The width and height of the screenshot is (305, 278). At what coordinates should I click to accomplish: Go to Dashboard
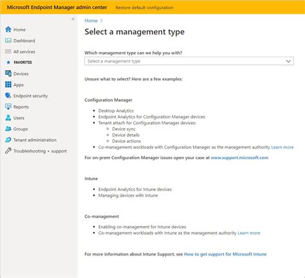24,41
